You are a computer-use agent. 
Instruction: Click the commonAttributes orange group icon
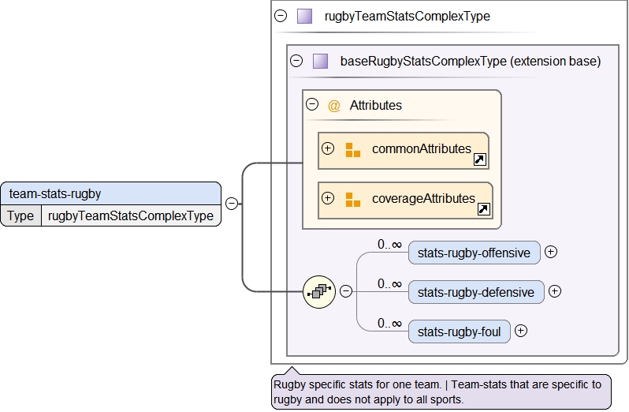coord(352,149)
